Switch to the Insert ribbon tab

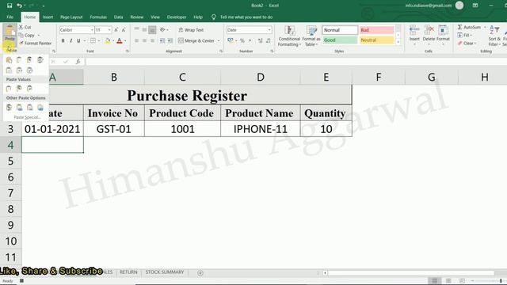pos(48,17)
